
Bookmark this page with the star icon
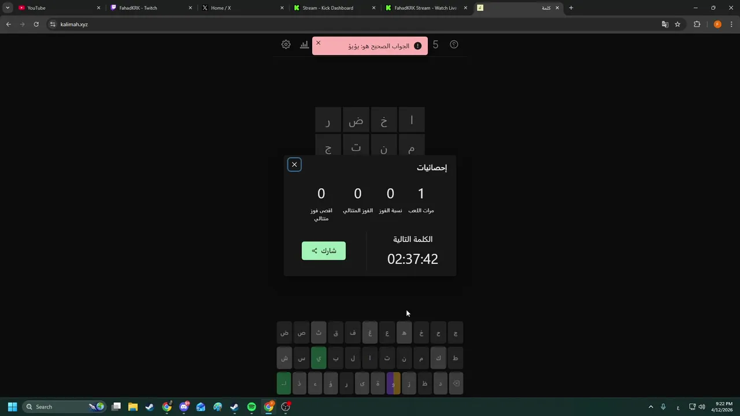(678, 24)
